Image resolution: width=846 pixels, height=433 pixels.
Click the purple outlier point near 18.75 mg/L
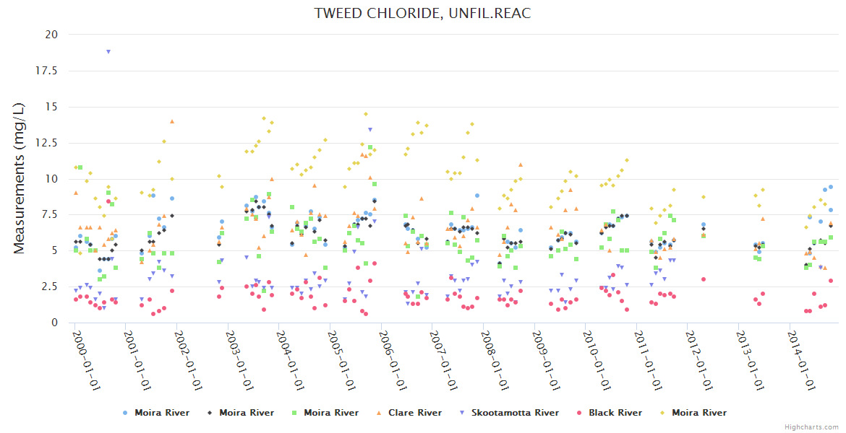(108, 51)
